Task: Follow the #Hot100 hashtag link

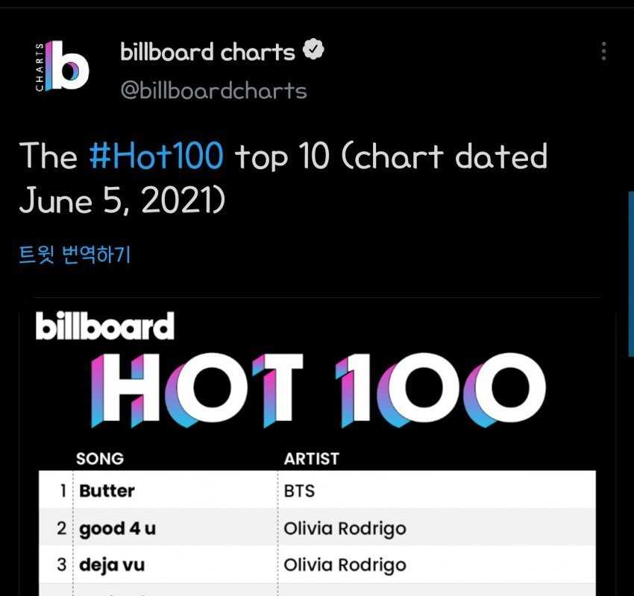Action: pos(155,156)
